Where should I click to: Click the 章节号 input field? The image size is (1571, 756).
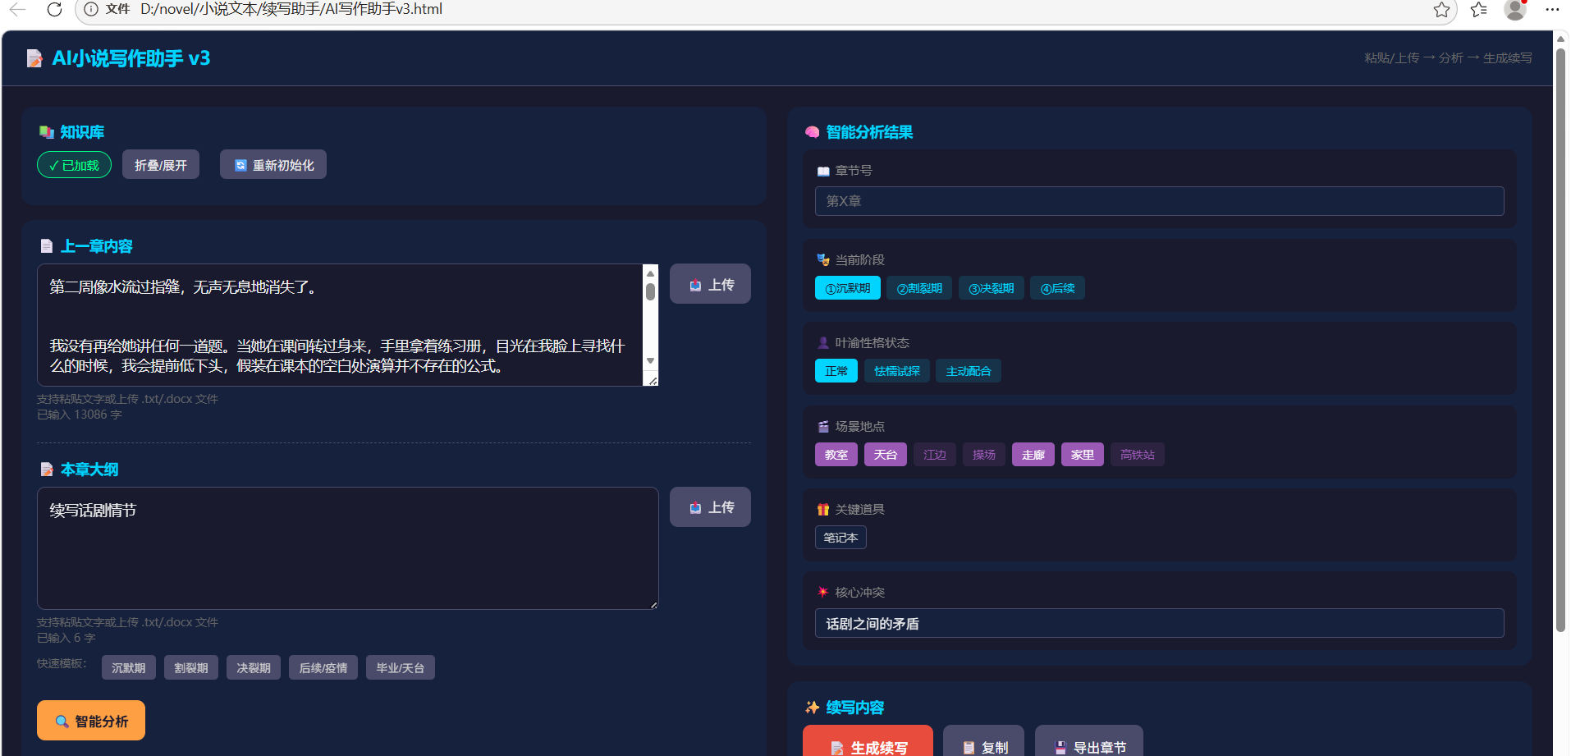[x=1159, y=201]
